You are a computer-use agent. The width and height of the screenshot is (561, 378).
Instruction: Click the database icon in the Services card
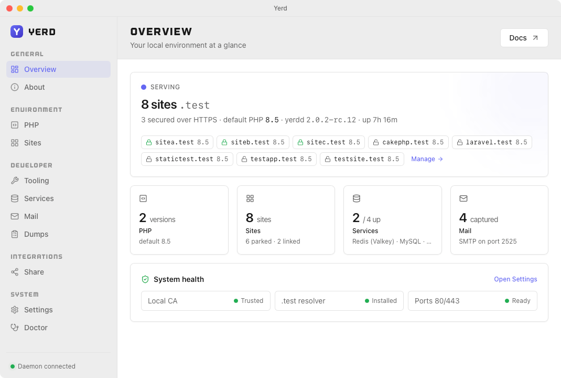(357, 198)
